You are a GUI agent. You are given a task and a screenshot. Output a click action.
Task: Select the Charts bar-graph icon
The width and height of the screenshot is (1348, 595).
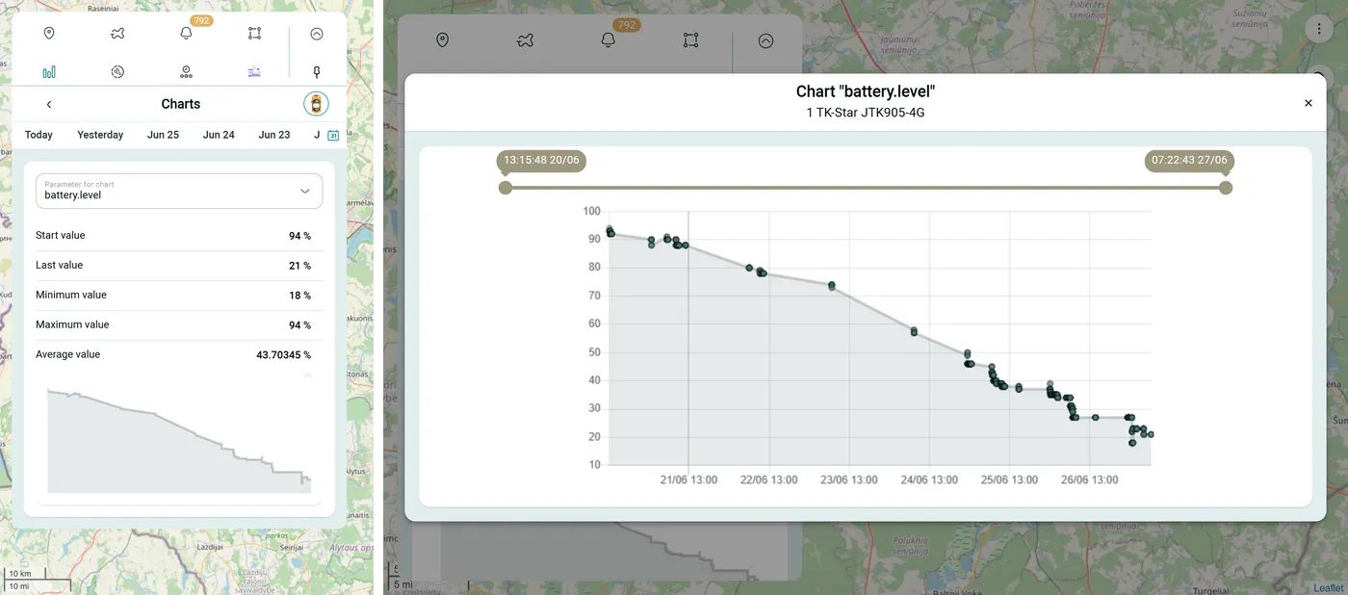[49, 72]
